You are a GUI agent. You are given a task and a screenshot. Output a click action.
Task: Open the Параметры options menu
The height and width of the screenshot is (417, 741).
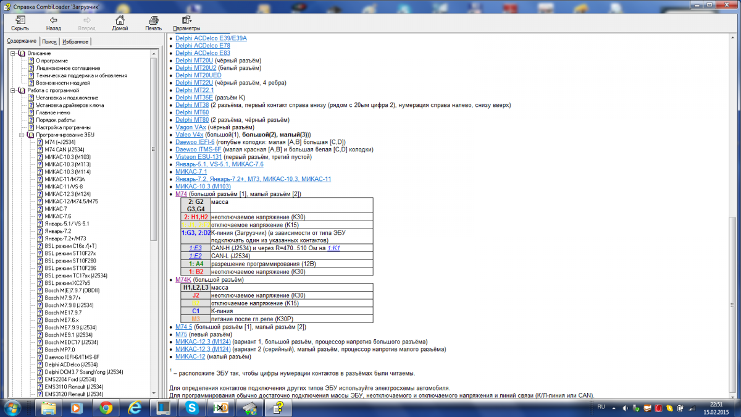click(186, 23)
